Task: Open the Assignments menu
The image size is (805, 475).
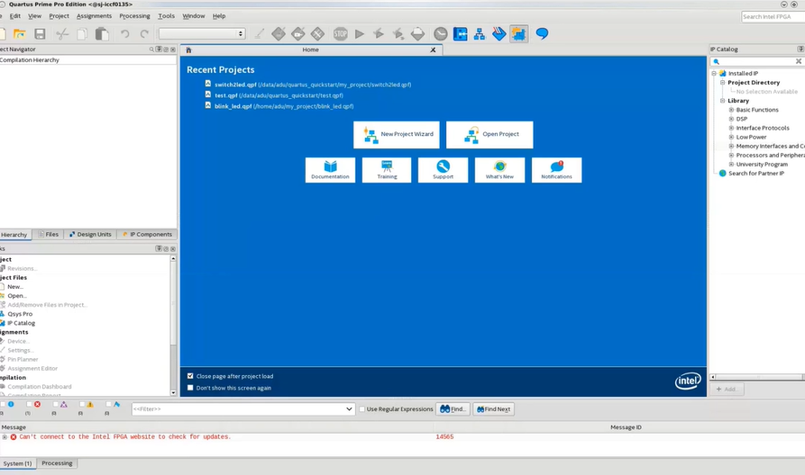Action: coord(94,16)
